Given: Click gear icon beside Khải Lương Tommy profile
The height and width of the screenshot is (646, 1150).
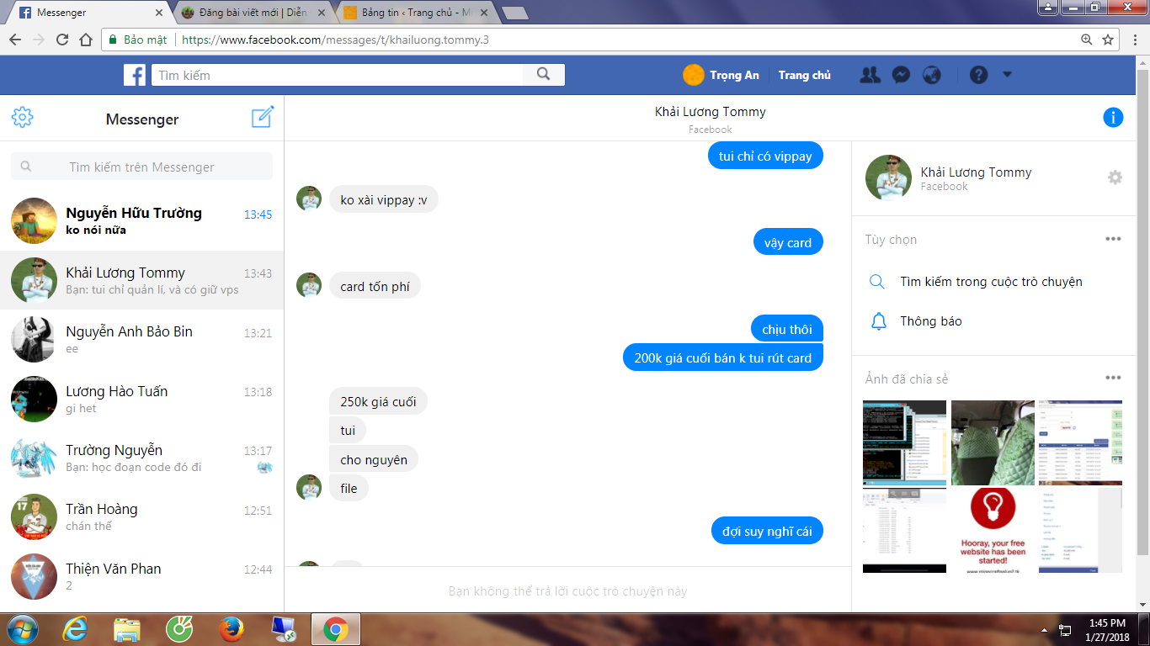Looking at the screenshot, I should coord(1115,177).
